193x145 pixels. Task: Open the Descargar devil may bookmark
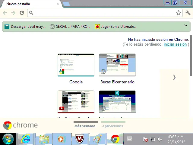tap(25, 27)
